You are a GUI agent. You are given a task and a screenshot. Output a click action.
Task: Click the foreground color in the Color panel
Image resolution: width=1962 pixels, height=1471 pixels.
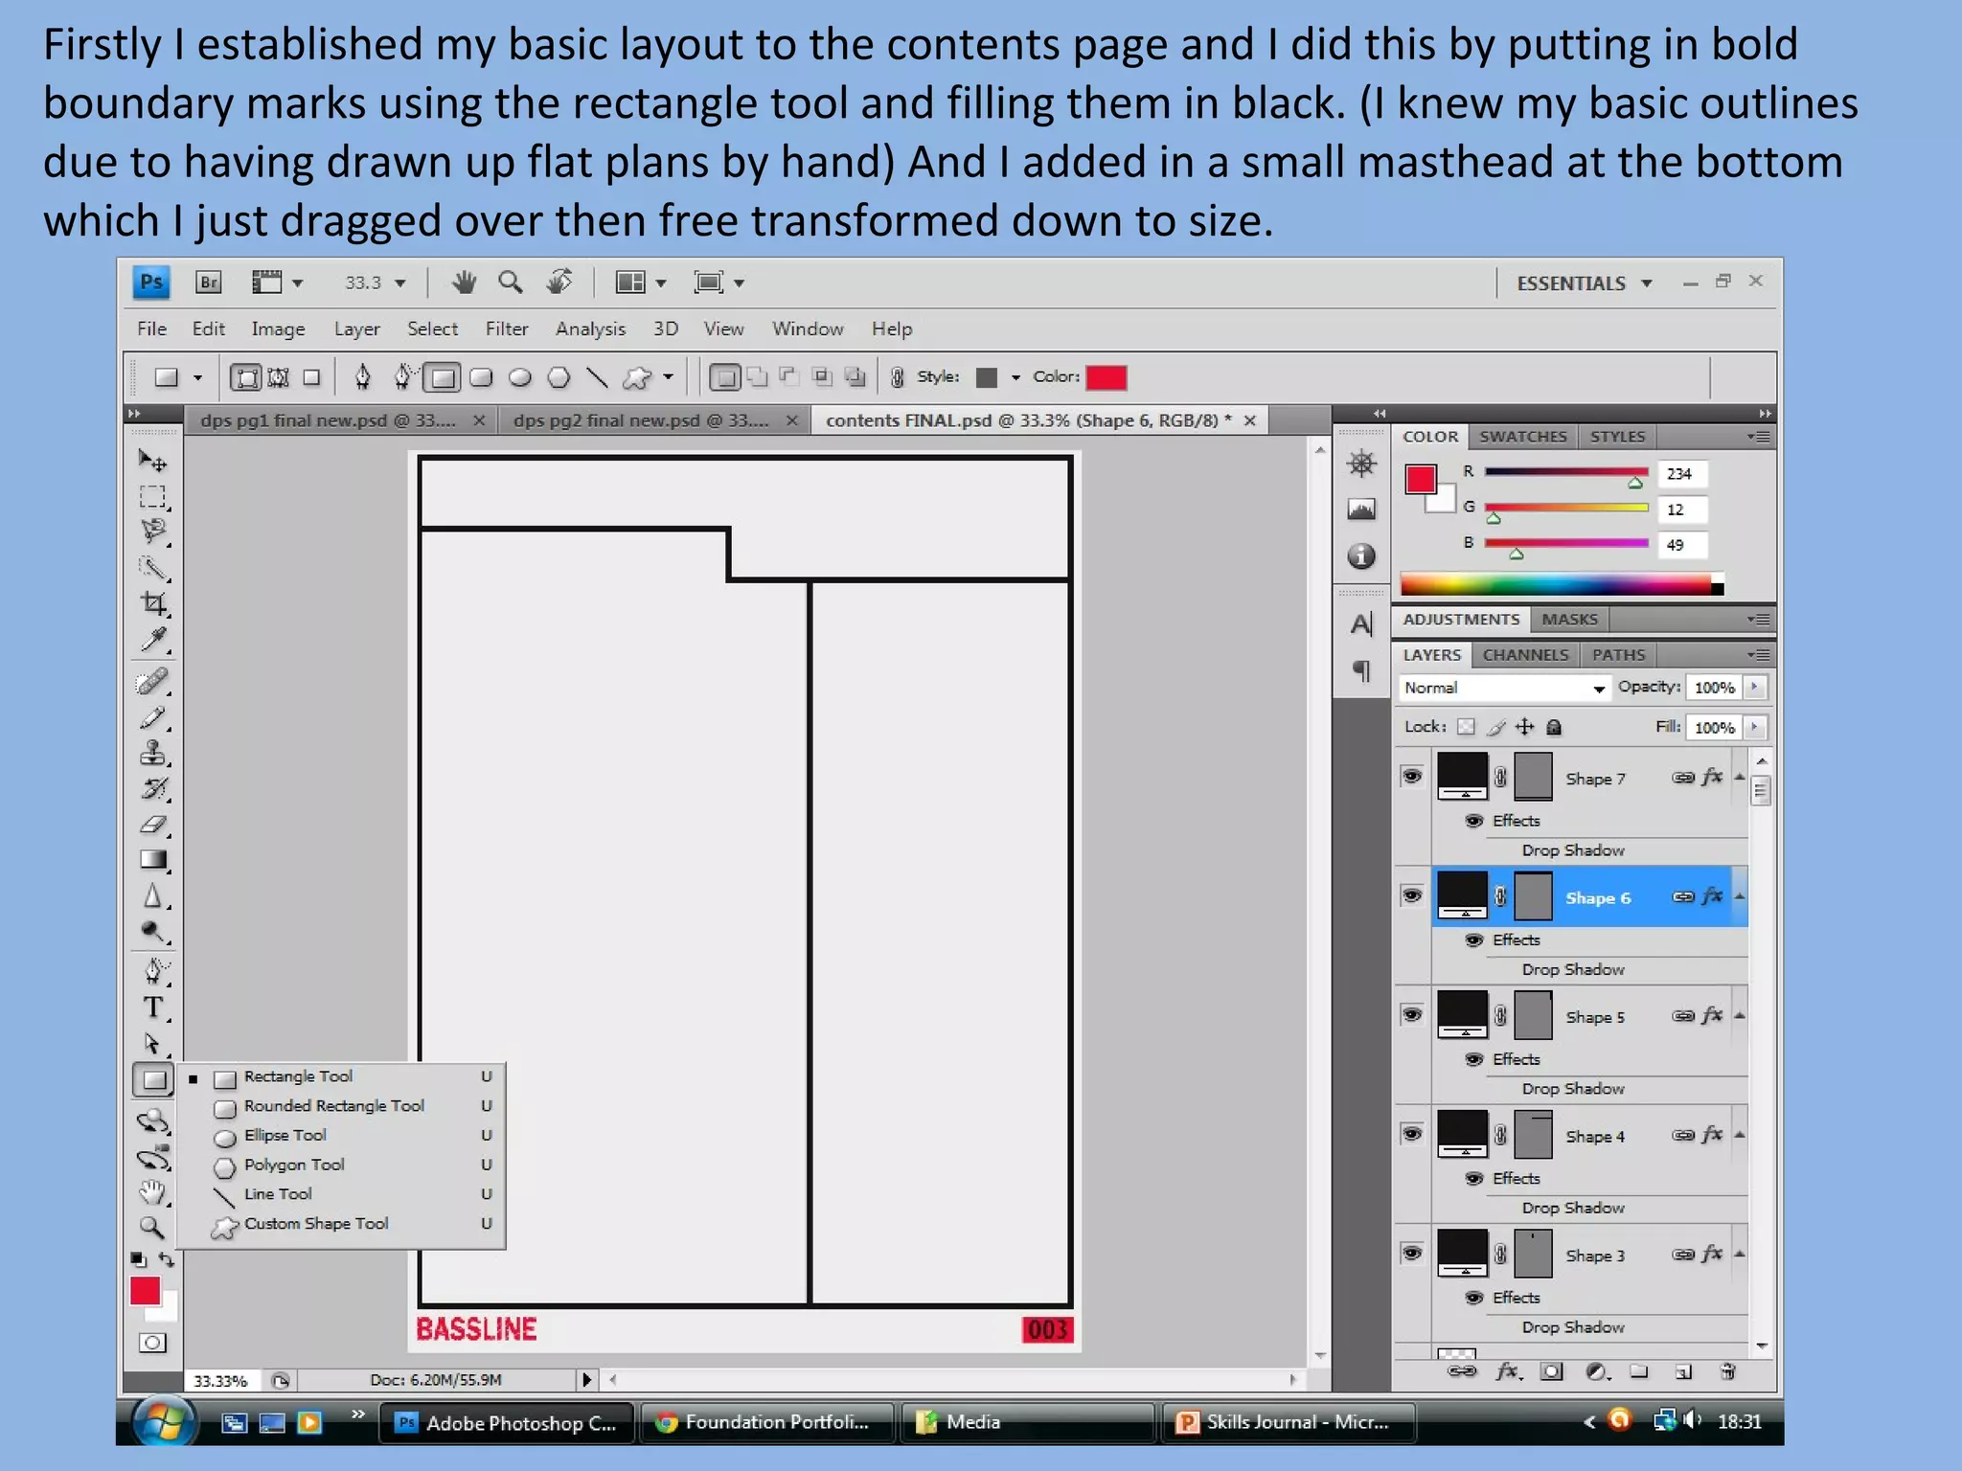coord(1420,478)
